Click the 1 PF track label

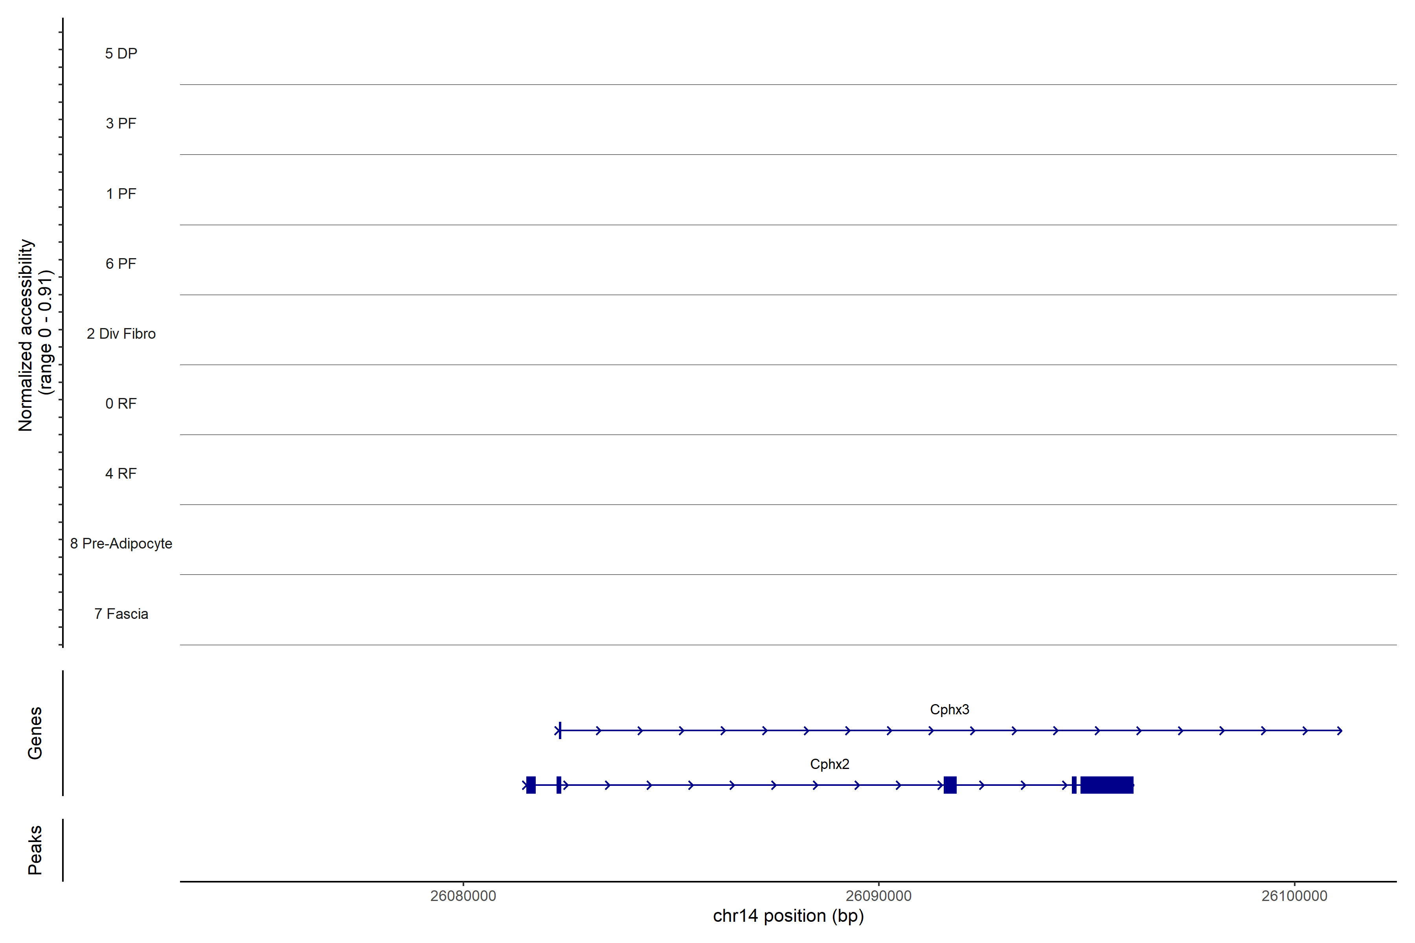click(121, 194)
